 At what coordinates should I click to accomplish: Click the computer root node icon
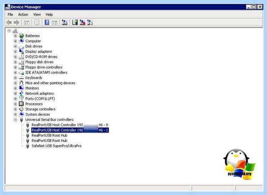pos(15,31)
